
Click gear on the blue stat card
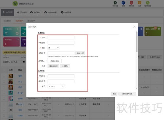[x=141, y=29]
